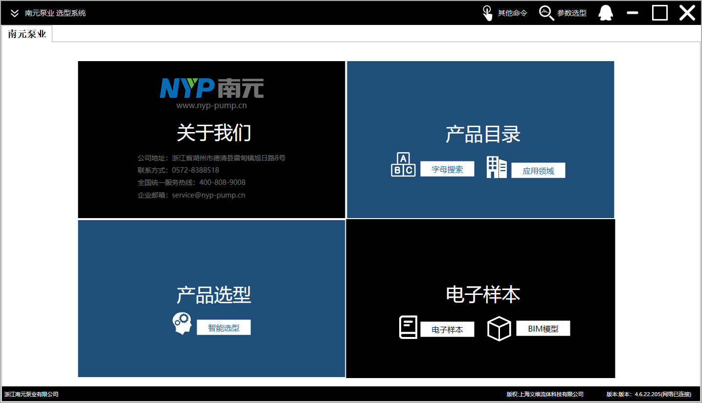Click the QQ penguin contact icon

pyautogui.click(x=606, y=13)
